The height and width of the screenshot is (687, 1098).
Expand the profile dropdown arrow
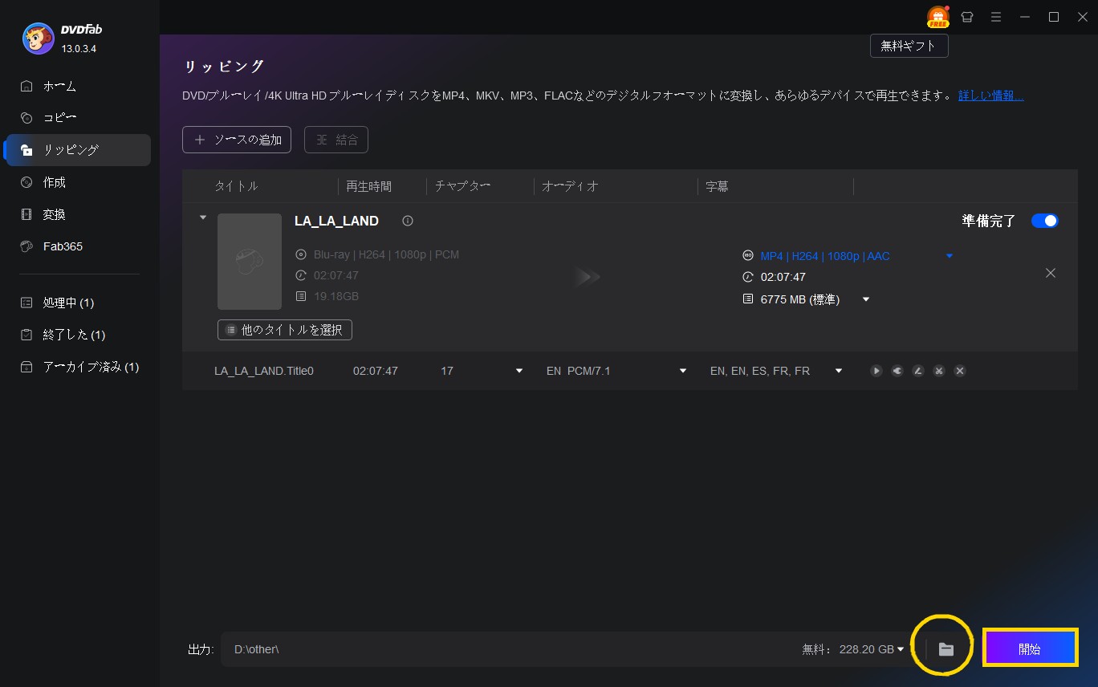click(950, 256)
